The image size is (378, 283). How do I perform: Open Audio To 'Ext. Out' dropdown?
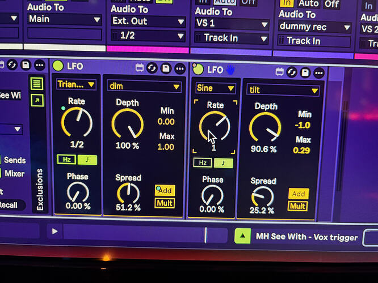click(148, 22)
